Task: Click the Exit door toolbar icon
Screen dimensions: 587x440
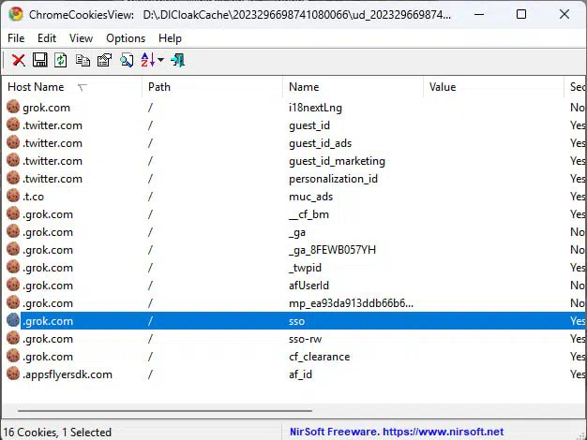Action: tap(177, 60)
